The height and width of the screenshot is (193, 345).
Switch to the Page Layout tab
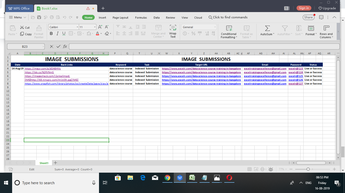pos(120,18)
